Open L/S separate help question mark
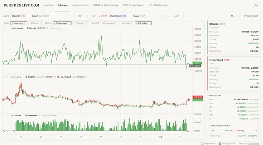 click(116, 23)
